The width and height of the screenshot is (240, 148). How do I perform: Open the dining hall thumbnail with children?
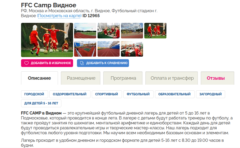pyautogui.click(x=132, y=49)
